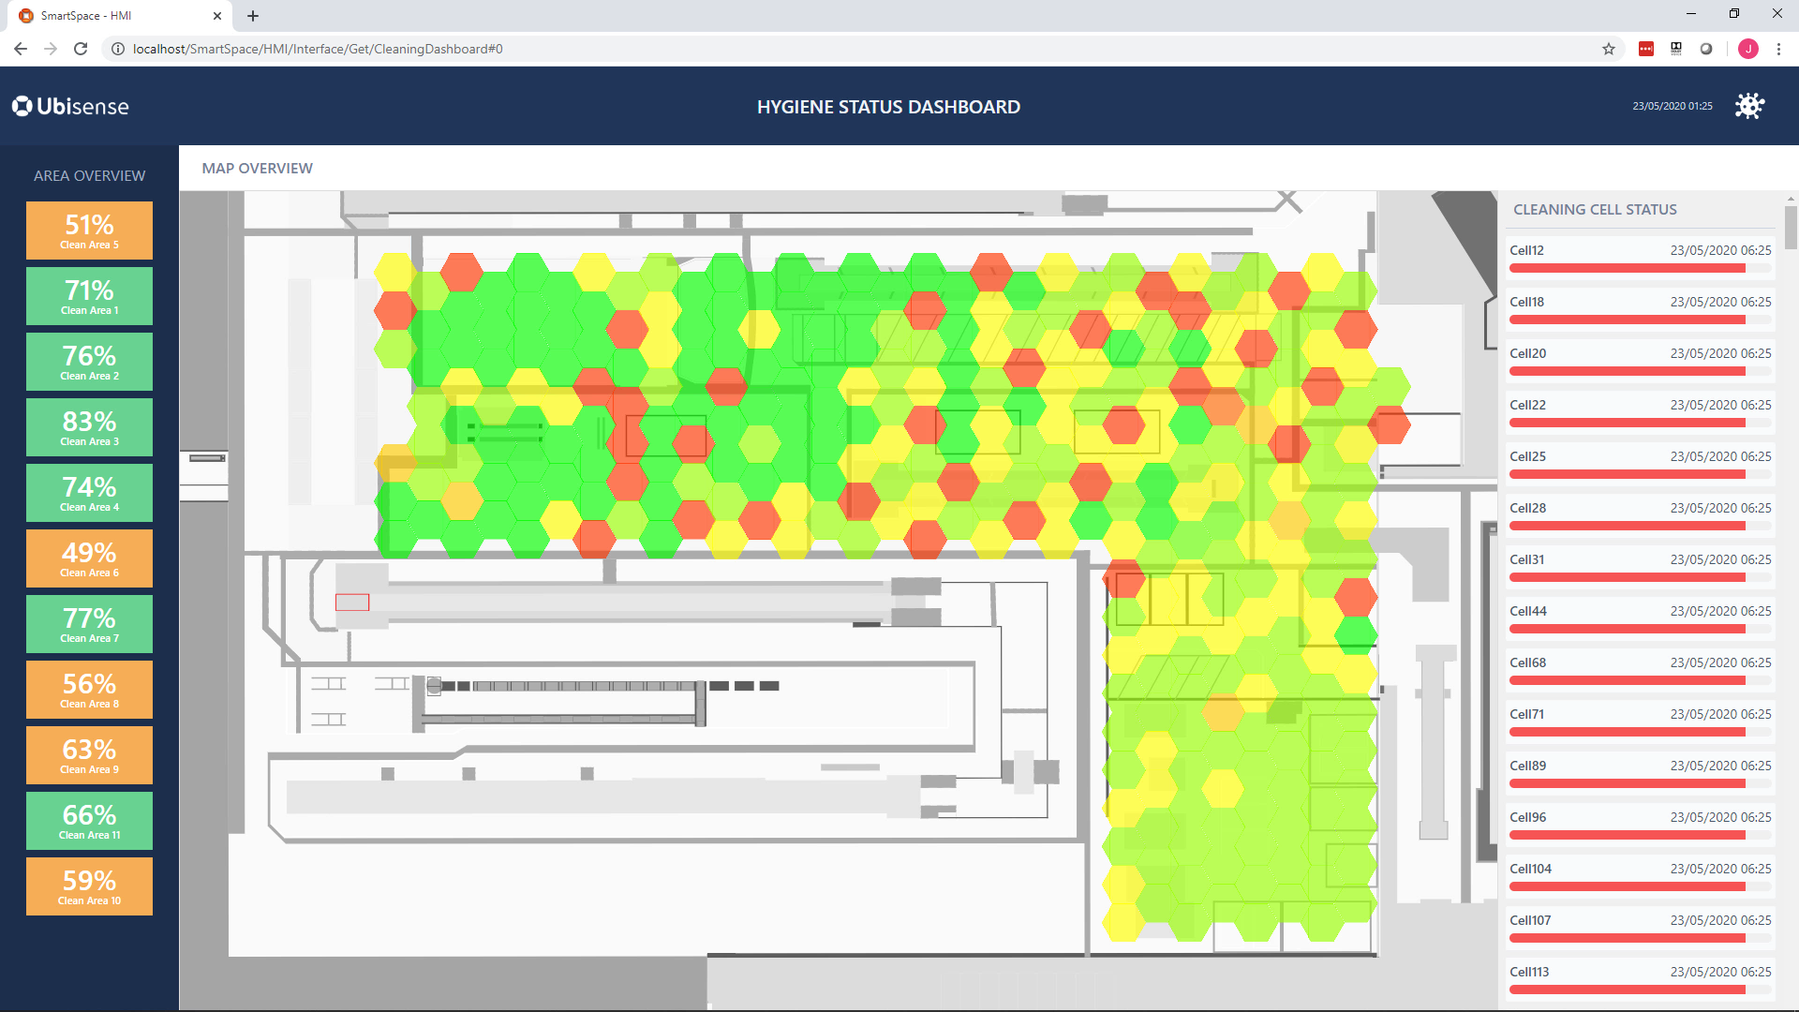This screenshot has height=1012, width=1799.
Task: View site information icon in address bar
Action: [x=118, y=49]
